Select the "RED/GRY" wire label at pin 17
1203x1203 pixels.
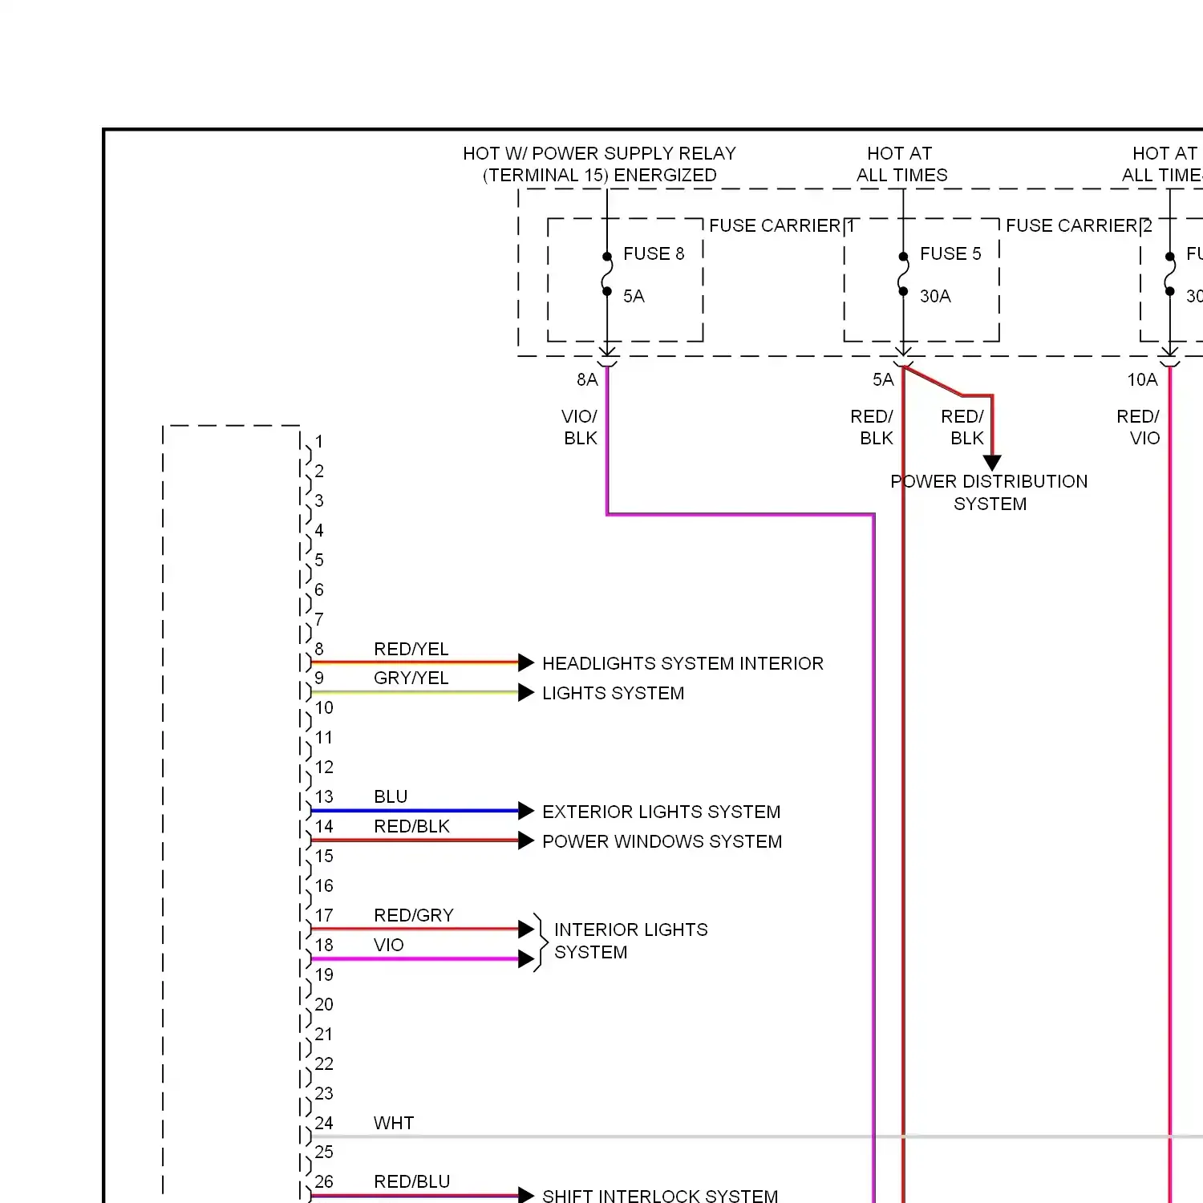pyautogui.click(x=414, y=915)
